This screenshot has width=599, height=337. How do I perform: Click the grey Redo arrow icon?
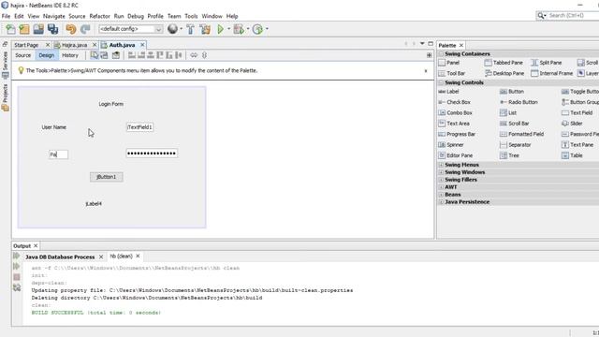(85, 29)
